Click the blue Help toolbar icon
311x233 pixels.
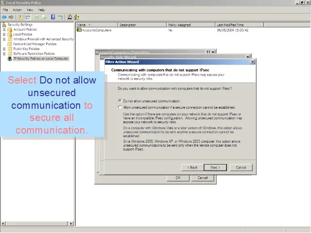(53, 17)
